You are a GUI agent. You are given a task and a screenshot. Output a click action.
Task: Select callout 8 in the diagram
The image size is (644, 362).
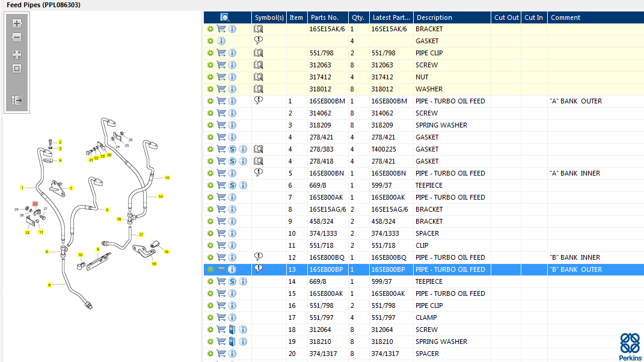pyautogui.click(x=49, y=285)
